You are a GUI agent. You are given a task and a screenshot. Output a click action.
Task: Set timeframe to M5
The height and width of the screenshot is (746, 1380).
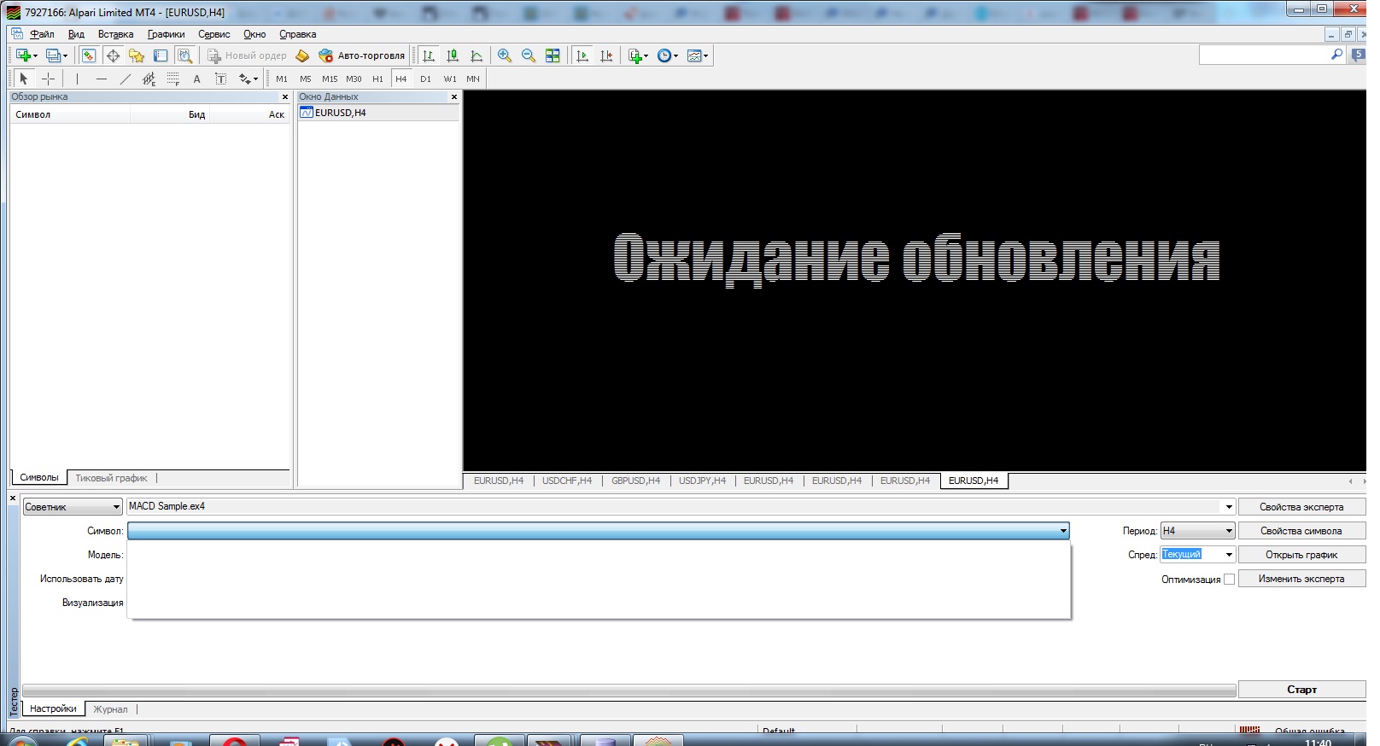point(306,79)
